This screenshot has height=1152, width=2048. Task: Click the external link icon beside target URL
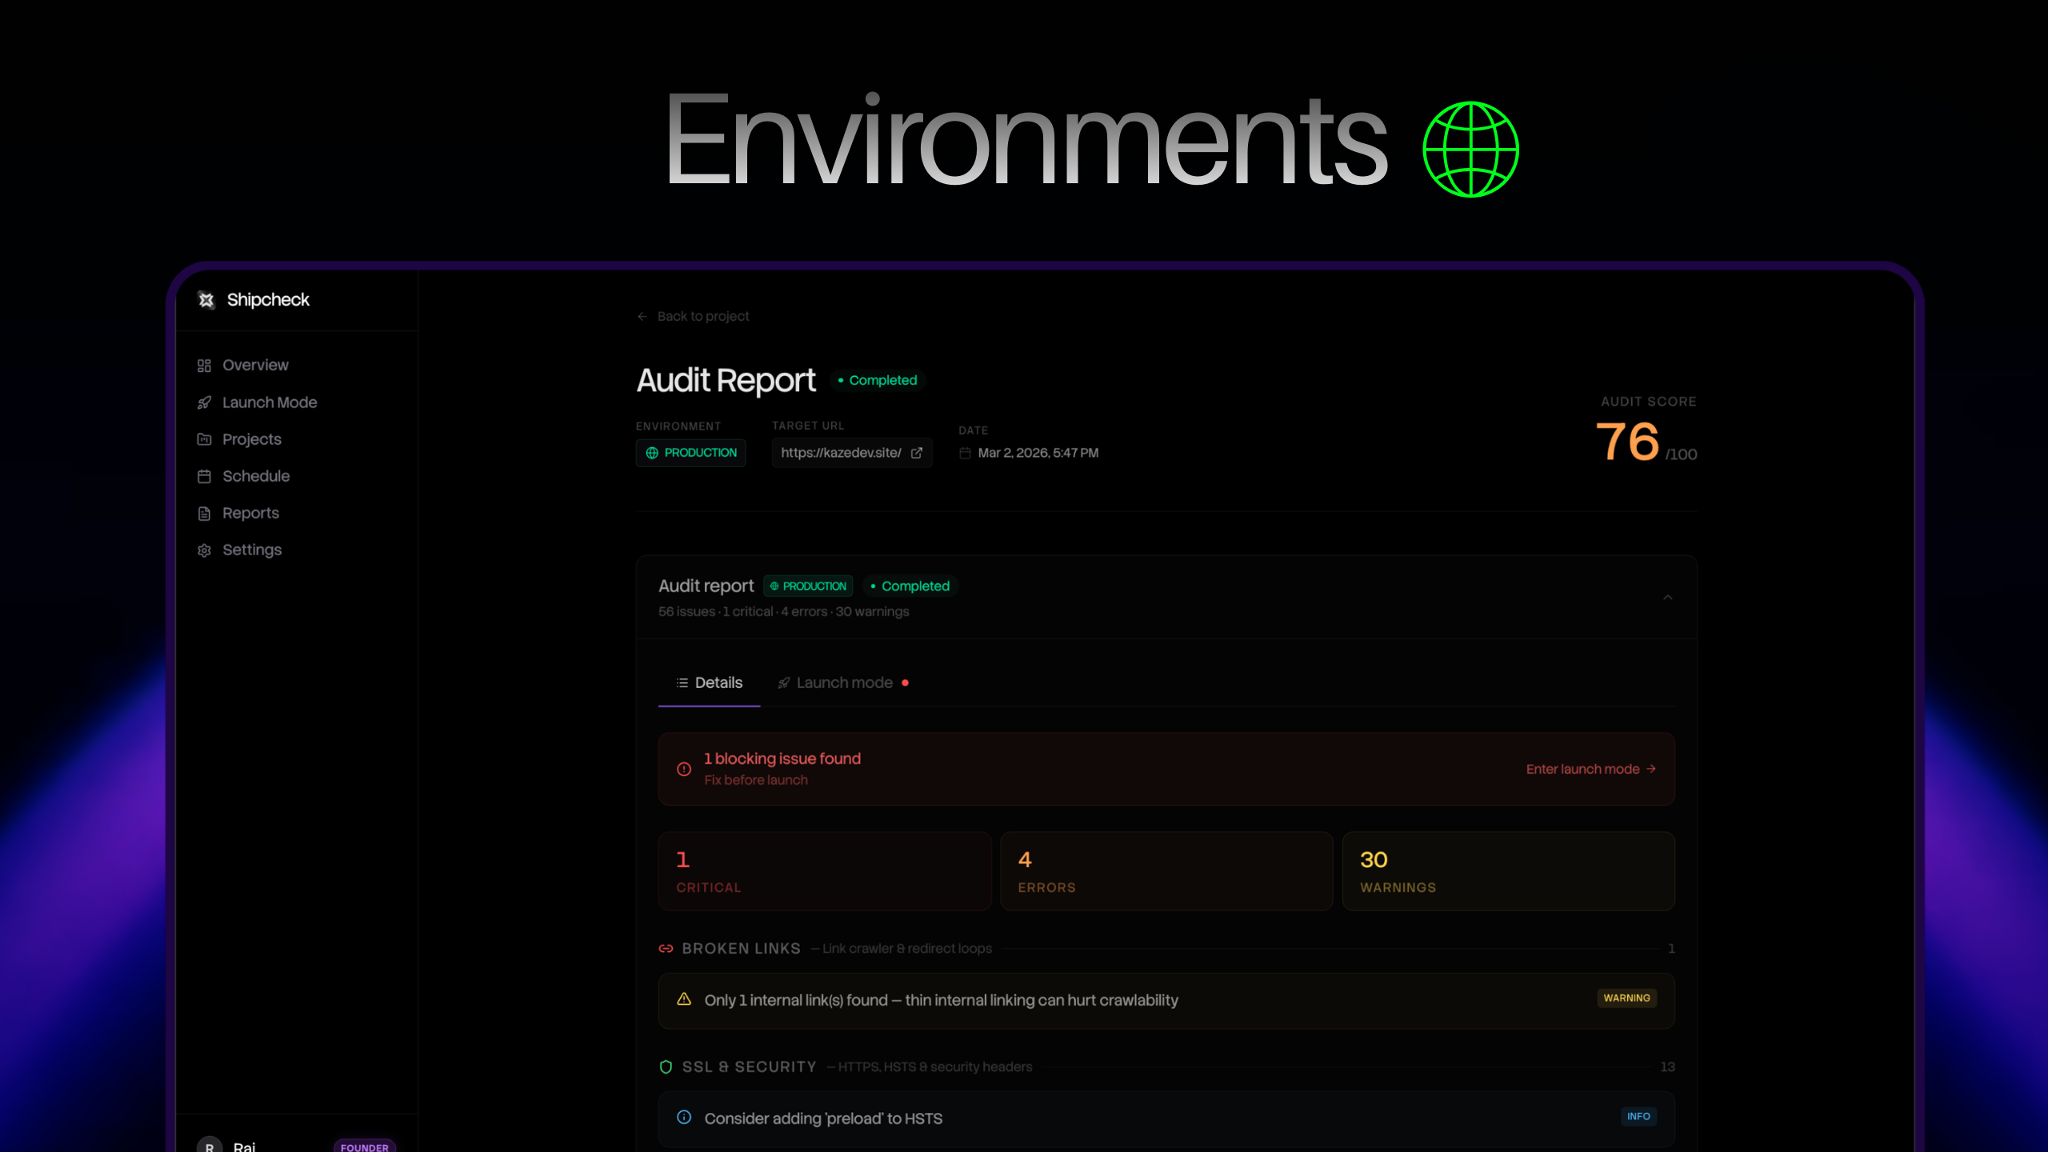coord(916,452)
